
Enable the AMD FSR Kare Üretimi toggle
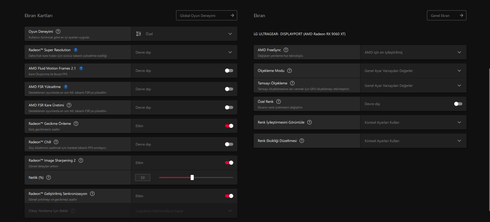(229, 107)
